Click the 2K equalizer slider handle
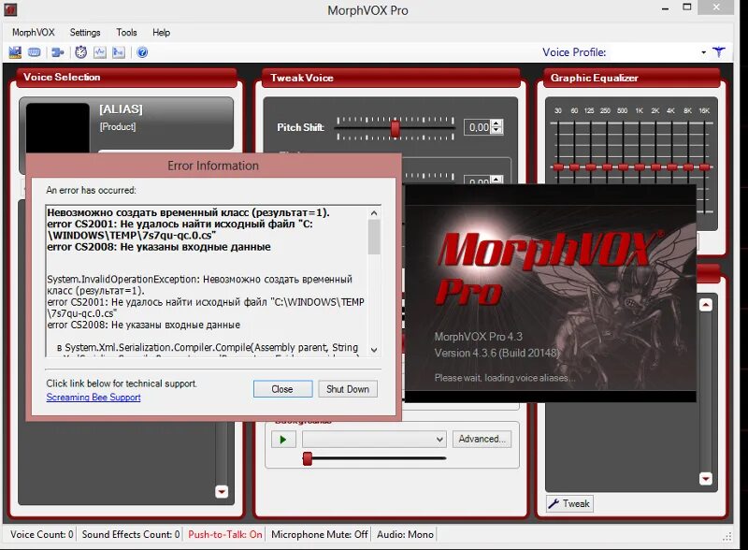This screenshot has height=550, width=748. (655, 167)
